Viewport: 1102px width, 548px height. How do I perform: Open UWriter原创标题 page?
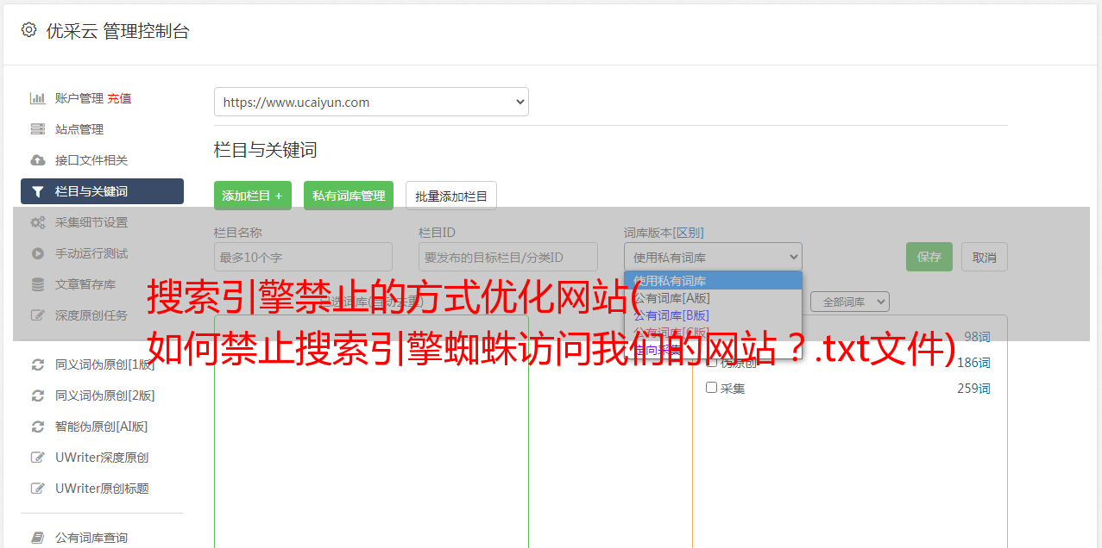click(102, 489)
